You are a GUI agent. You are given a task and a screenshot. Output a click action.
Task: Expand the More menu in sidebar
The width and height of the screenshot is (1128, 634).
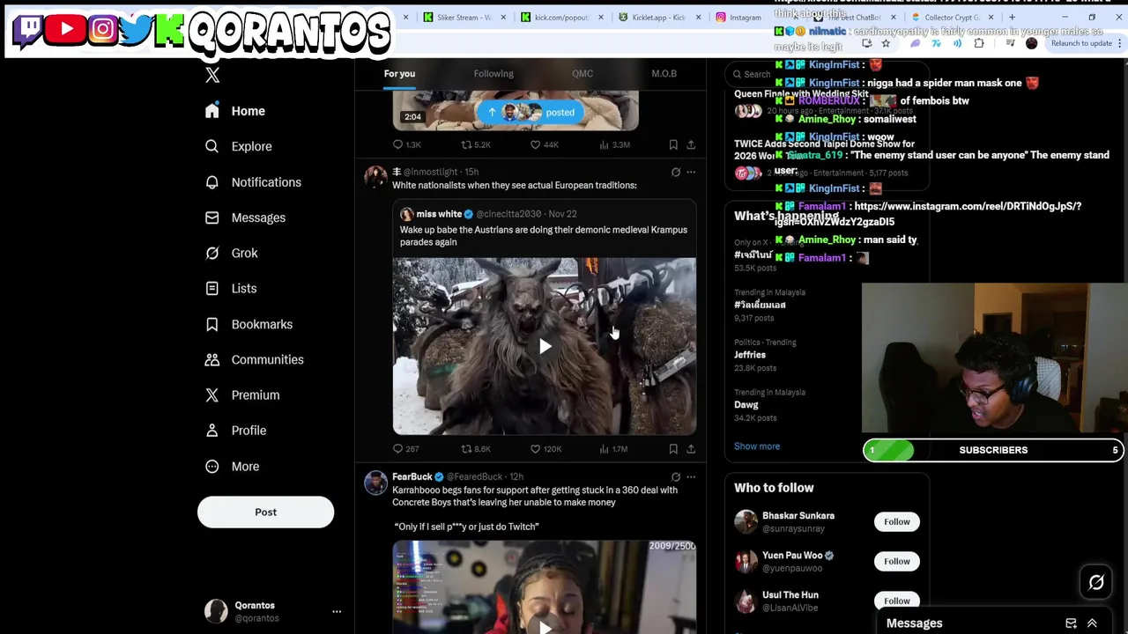tap(234, 466)
